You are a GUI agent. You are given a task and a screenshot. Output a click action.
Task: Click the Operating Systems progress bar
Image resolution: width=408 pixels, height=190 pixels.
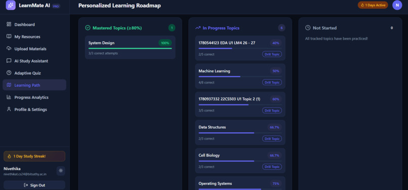click(240, 189)
